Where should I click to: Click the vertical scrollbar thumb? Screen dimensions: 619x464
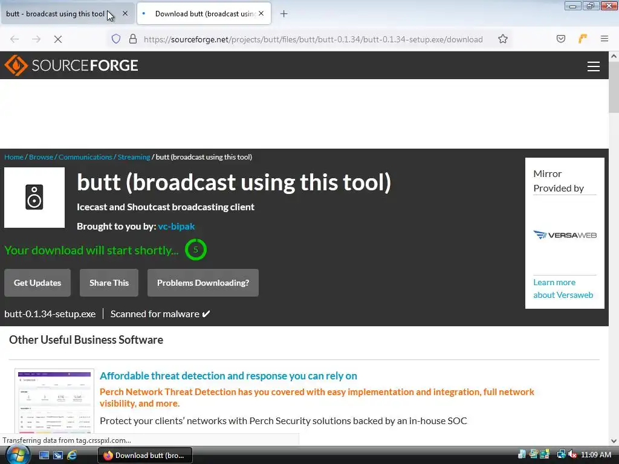(614, 87)
